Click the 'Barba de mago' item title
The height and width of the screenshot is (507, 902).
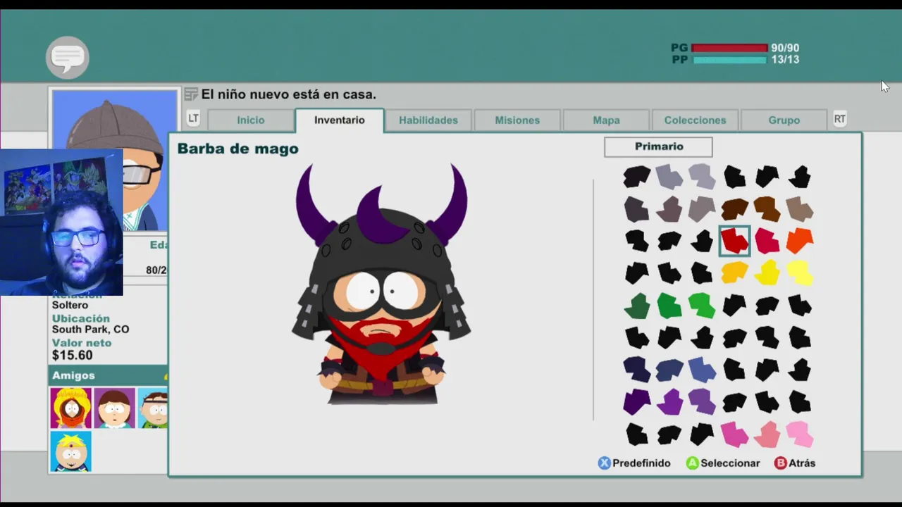click(237, 149)
